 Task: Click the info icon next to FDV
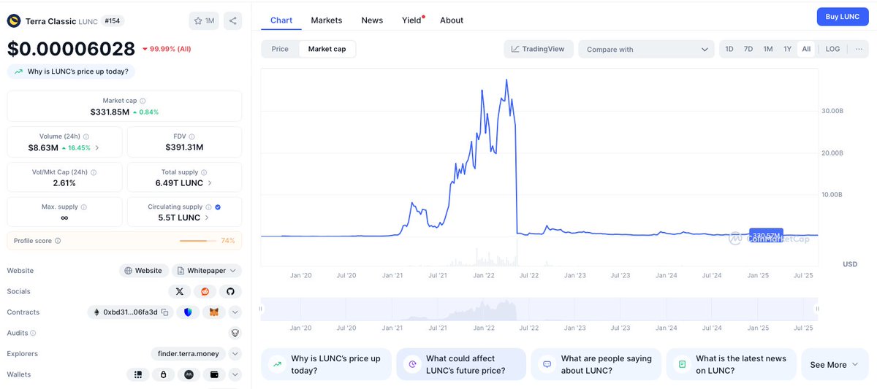(194, 136)
